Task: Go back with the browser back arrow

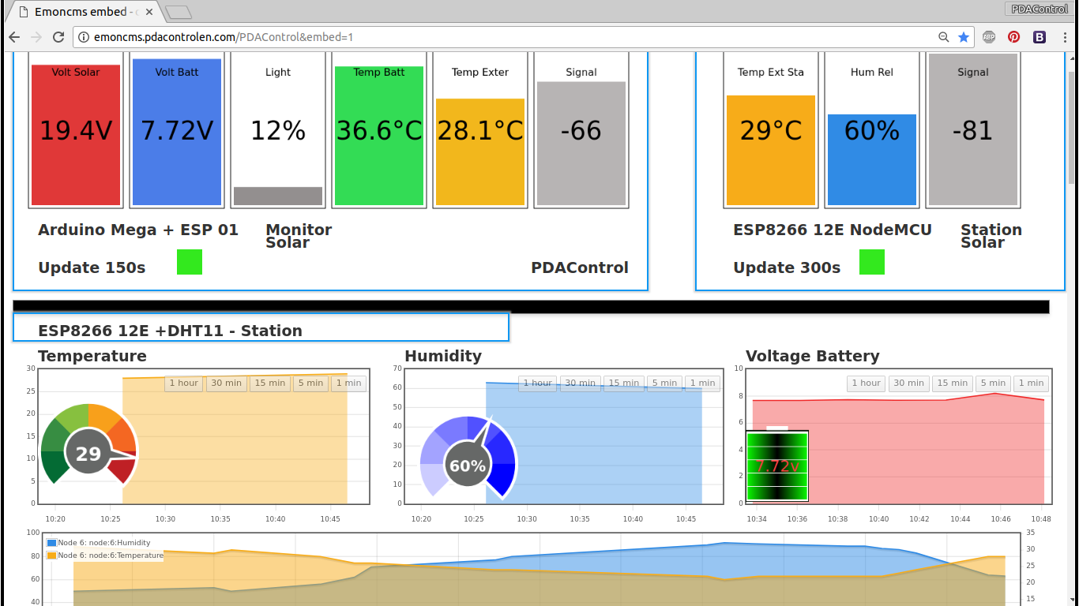Action: 14,37
